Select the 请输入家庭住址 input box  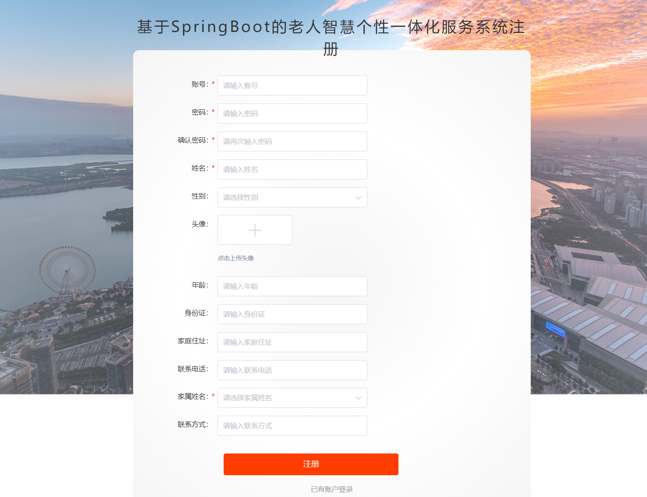coord(292,342)
